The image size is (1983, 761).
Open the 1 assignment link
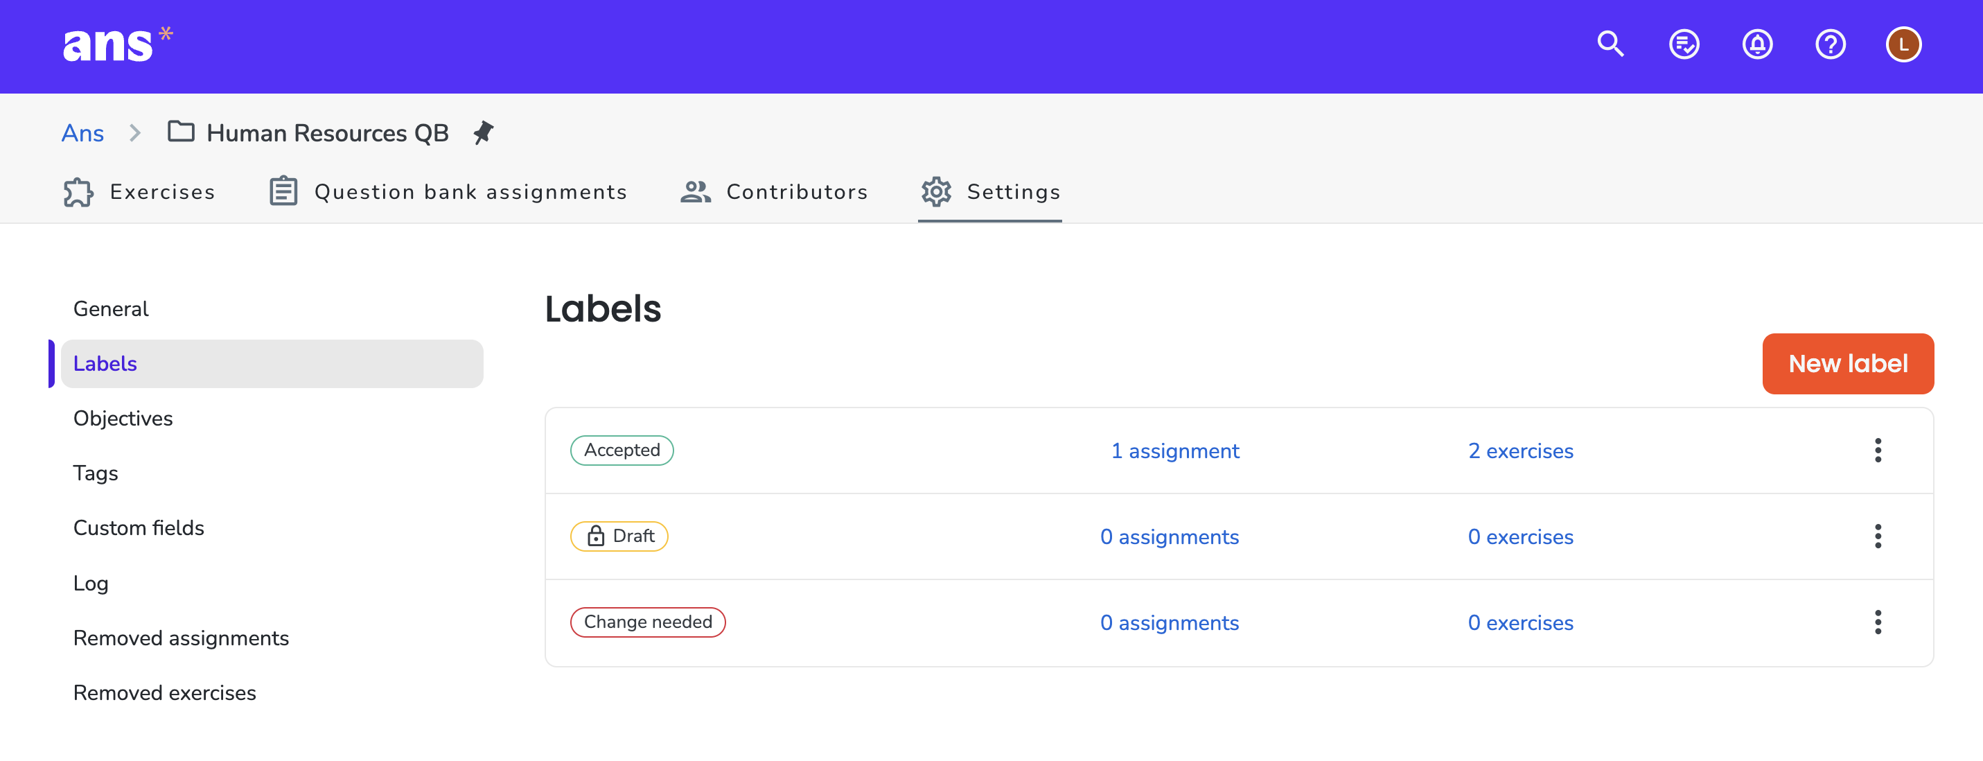tap(1174, 451)
